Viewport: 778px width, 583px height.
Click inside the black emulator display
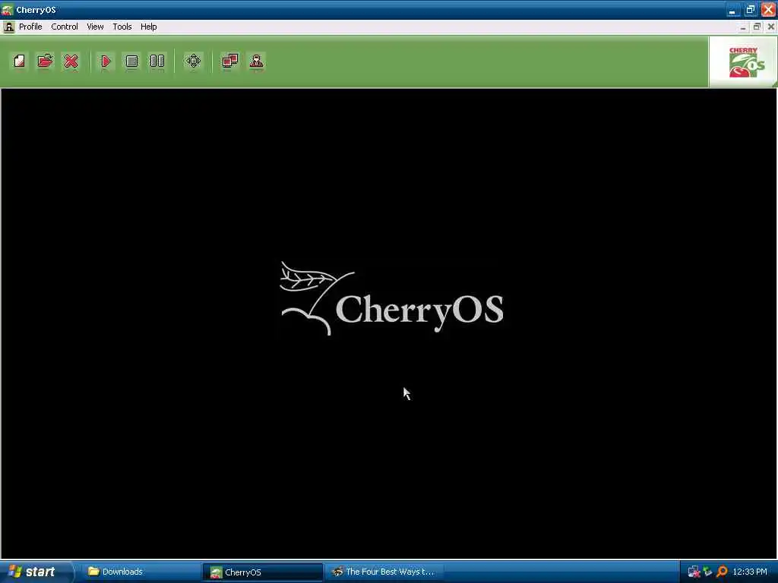coord(388,323)
